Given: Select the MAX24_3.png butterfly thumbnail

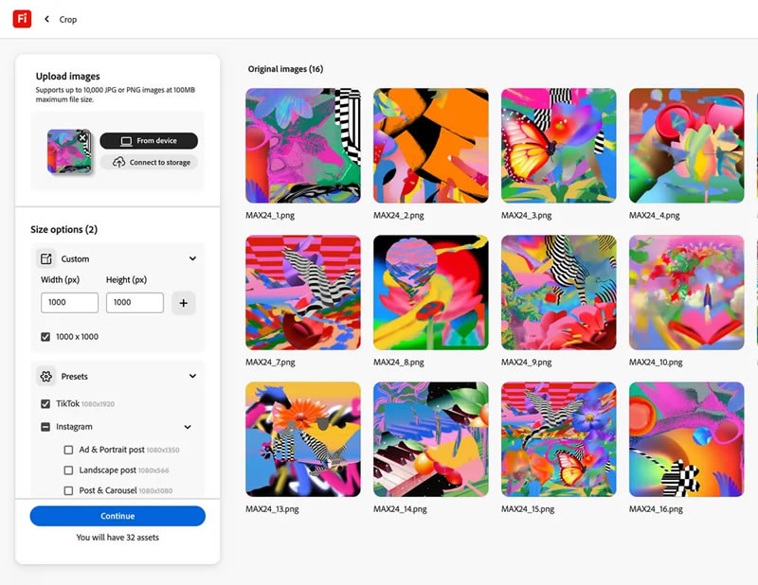Looking at the screenshot, I should click(x=558, y=145).
